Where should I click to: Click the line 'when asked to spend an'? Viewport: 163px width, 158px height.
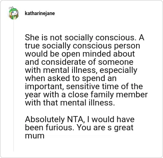pyautogui.click(x=70, y=78)
